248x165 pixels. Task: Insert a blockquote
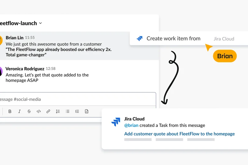click(x=77, y=111)
